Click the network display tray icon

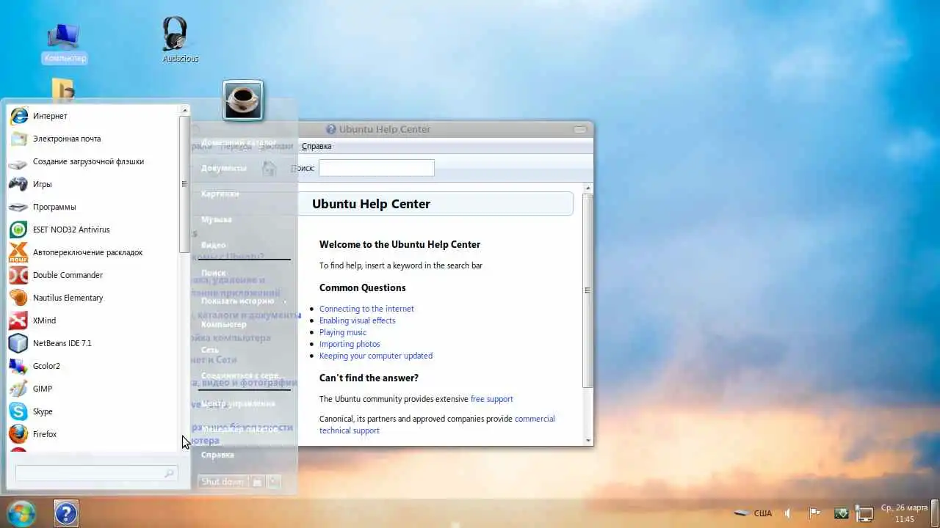click(x=866, y=514)
